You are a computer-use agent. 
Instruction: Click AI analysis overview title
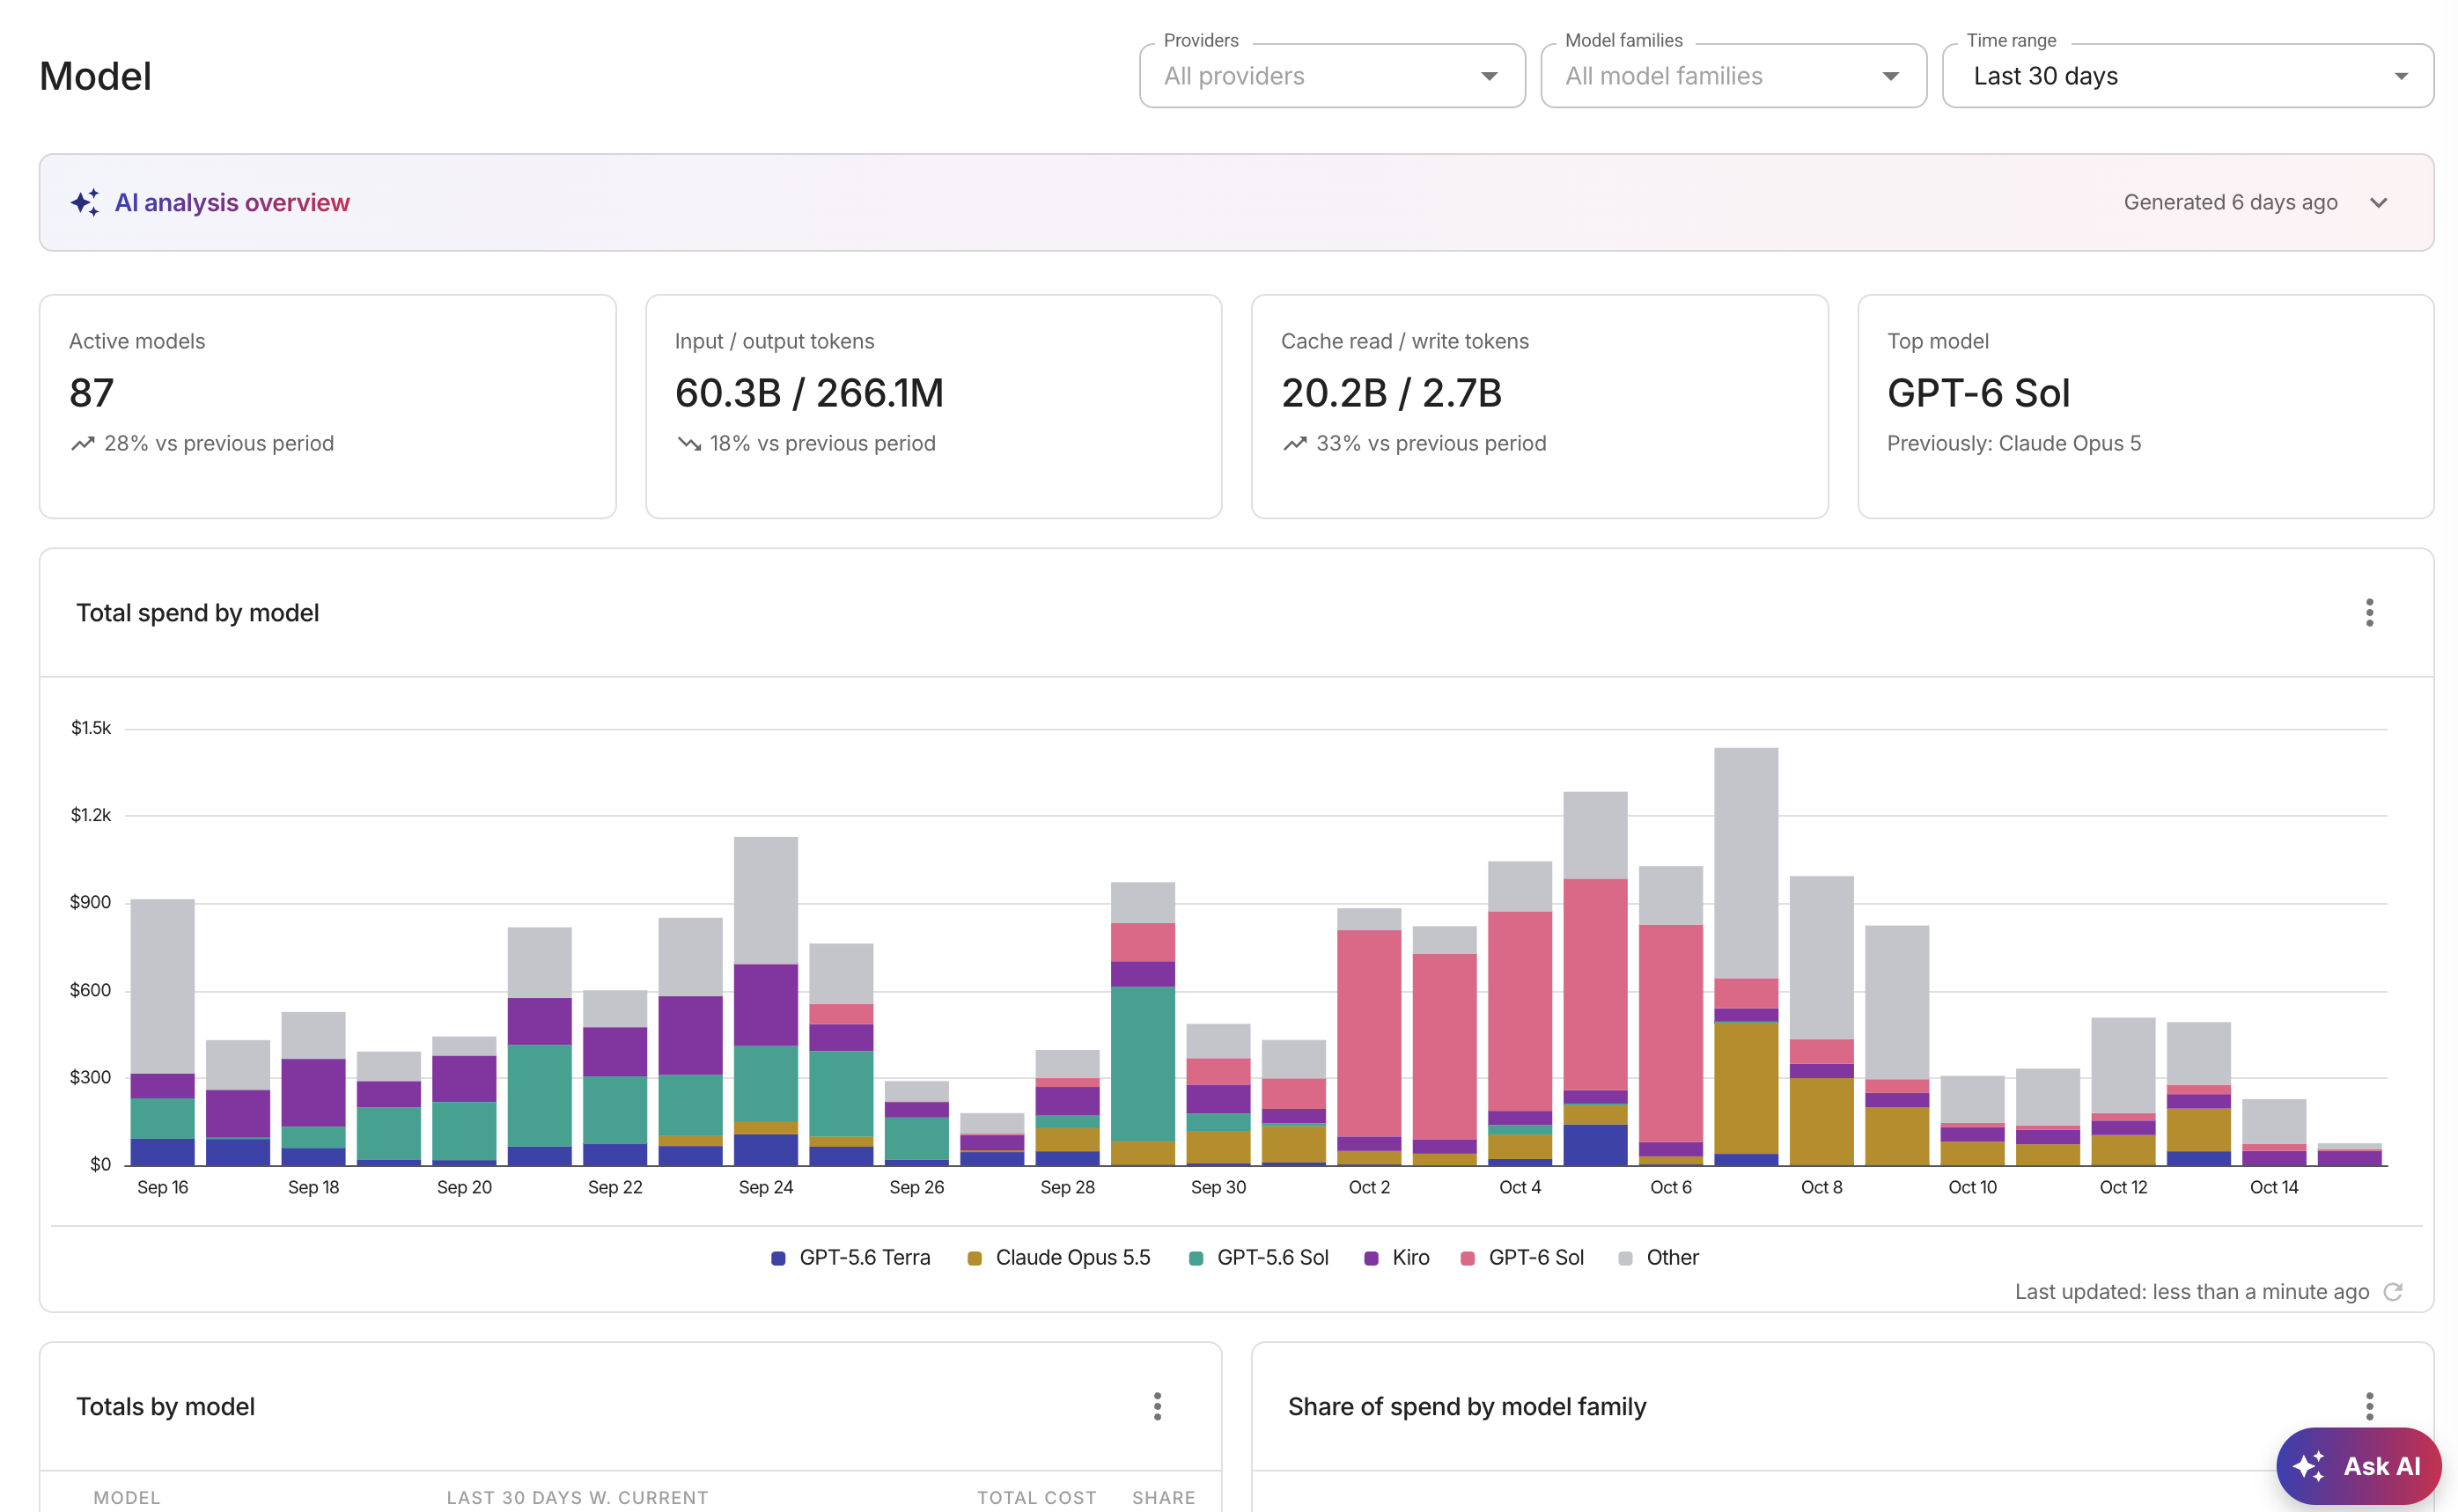click(232, 202)
